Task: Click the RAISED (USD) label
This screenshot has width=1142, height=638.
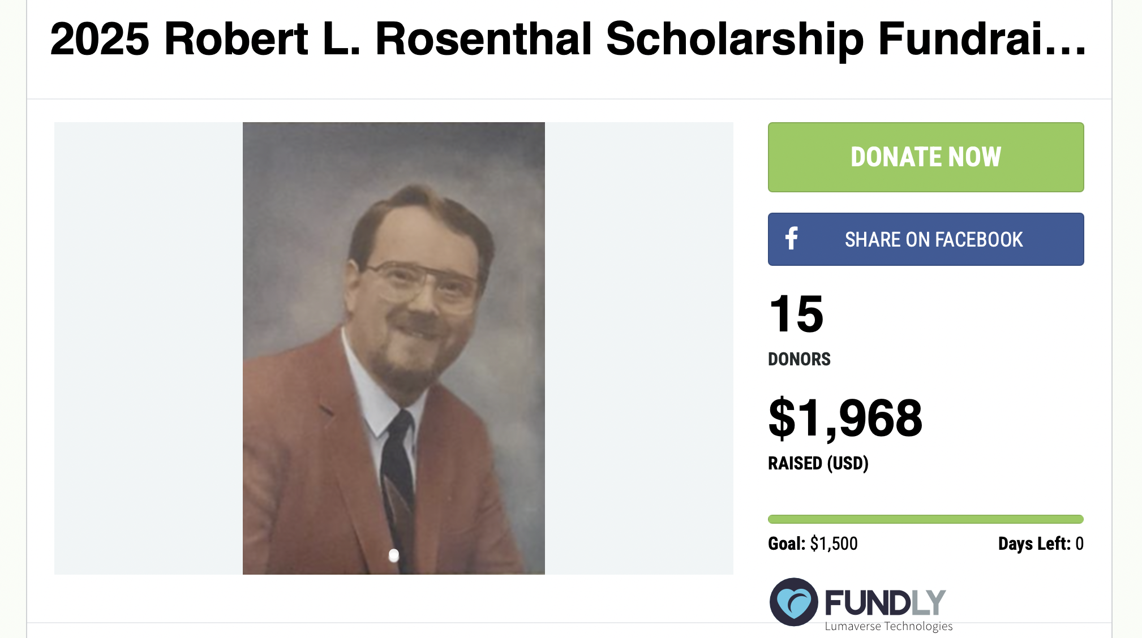Action: [818, 463]
